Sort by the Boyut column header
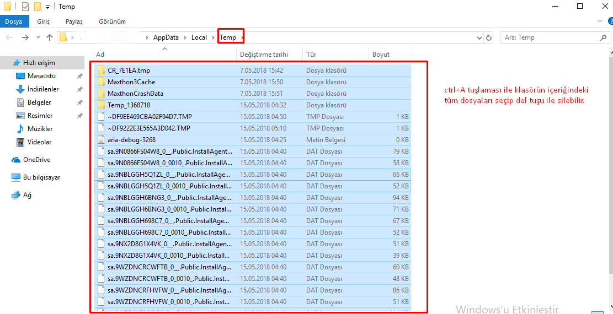Screen dimensions: 613x314 click(391, 55)
